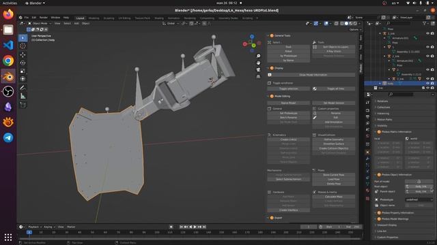Open the Render properties tab icon

pos(367,110)
